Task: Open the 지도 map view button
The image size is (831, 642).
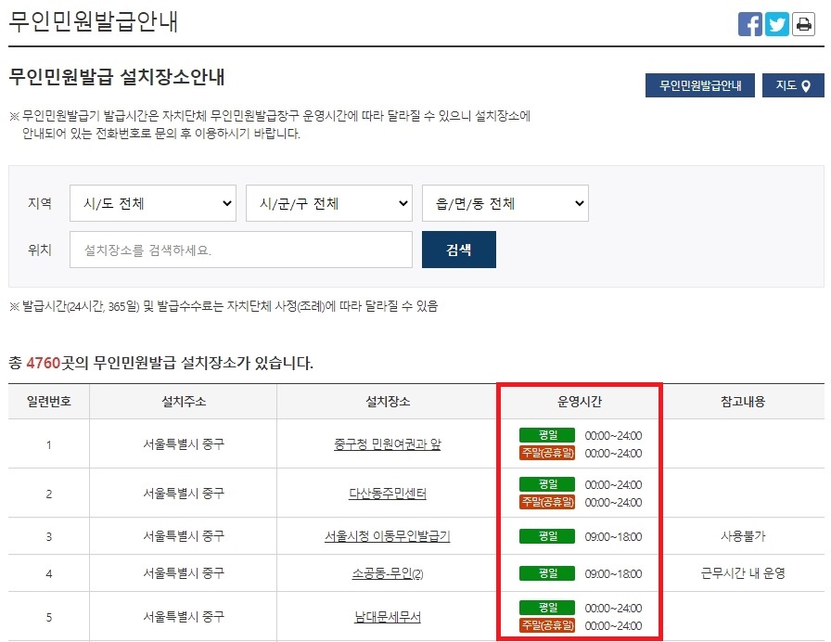Action: point(793,85)
